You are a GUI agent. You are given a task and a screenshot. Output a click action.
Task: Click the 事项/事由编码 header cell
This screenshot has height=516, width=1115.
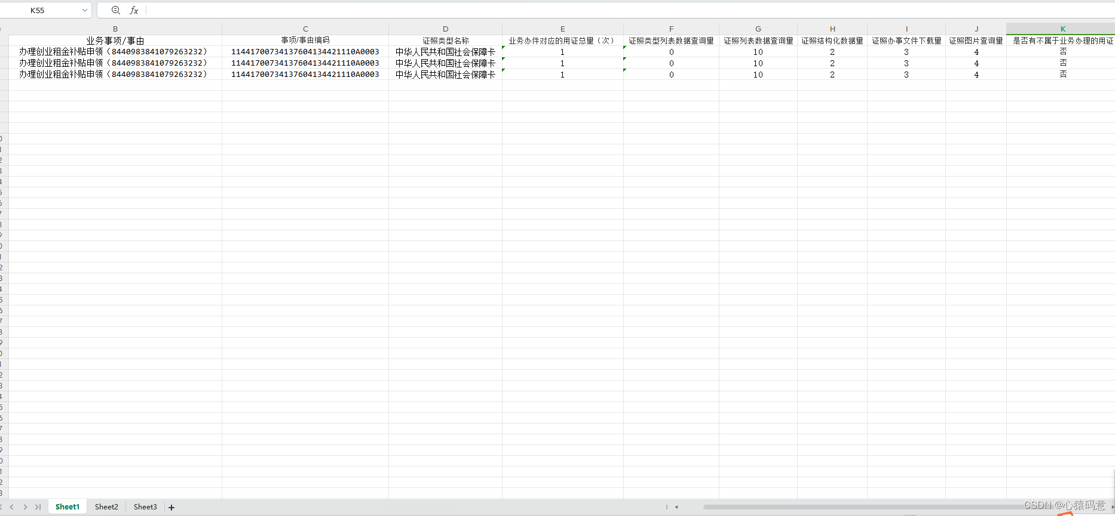point(305,41)
